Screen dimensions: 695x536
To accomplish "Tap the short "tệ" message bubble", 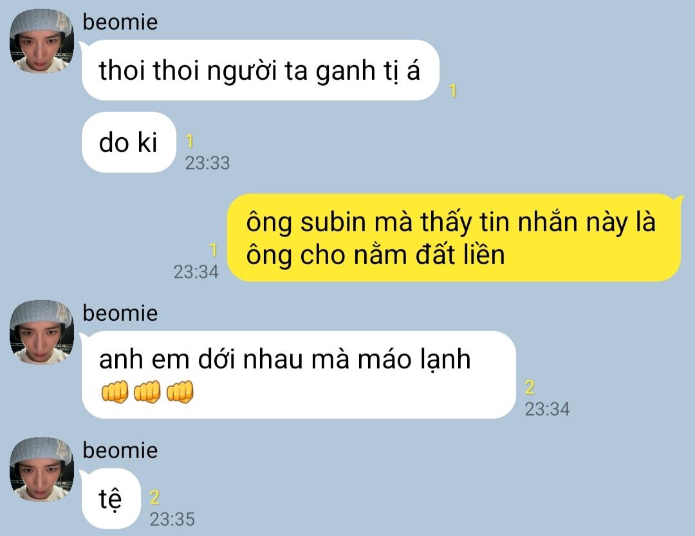I will click(111, 499).
